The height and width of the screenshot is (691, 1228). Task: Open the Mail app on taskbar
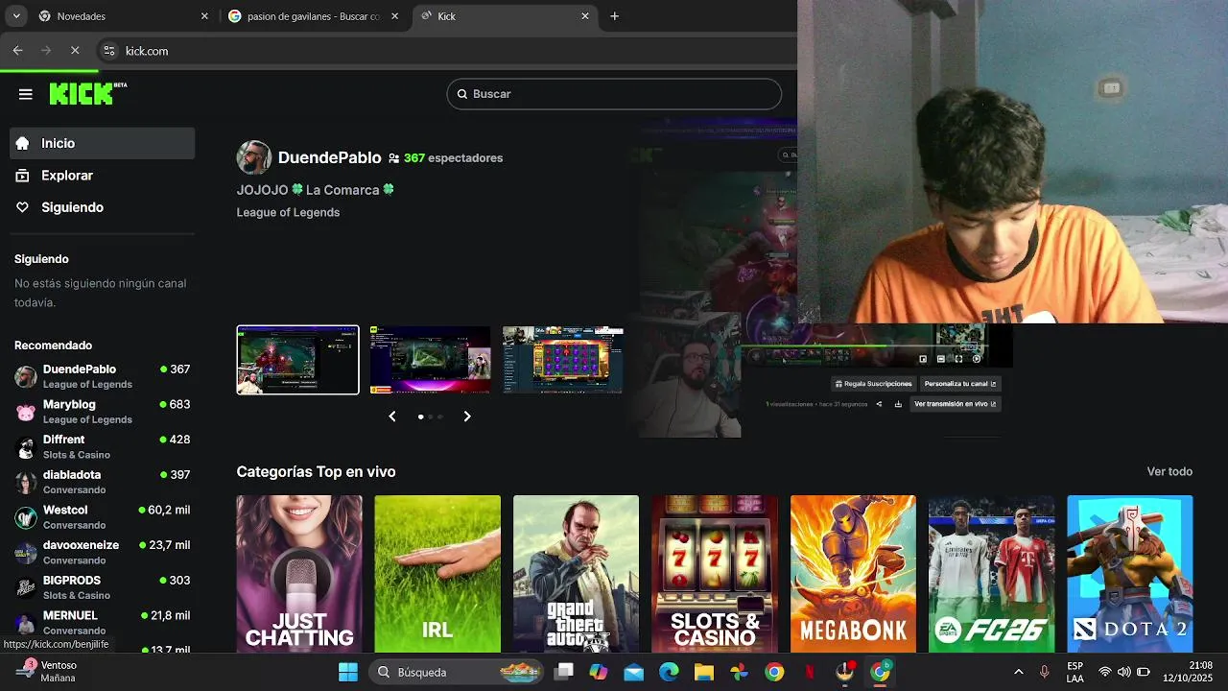[634, 672]
